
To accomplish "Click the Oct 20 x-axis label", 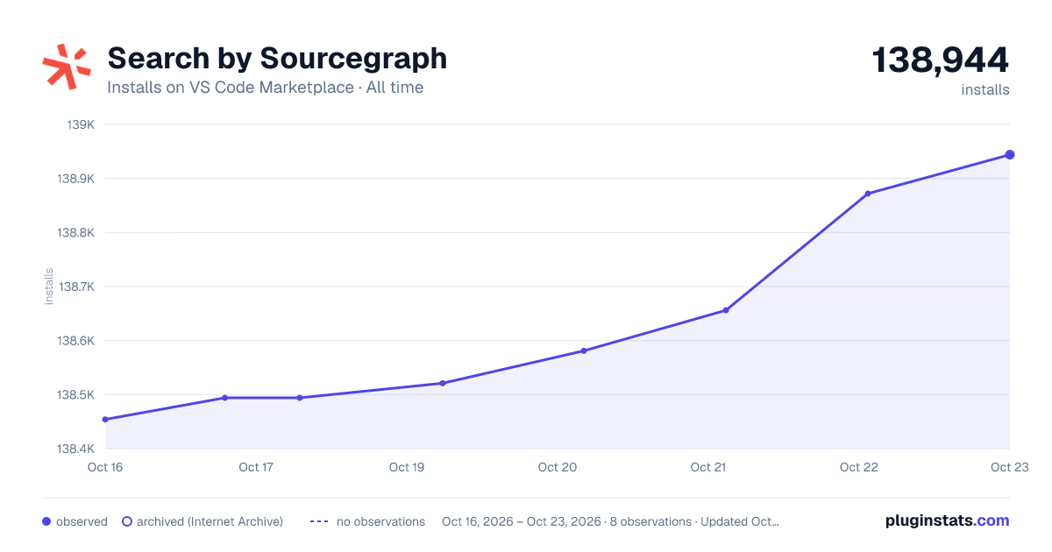I will [558, 467].
